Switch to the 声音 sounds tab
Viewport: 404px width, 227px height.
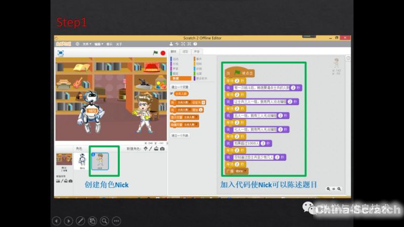click(196, 51)
